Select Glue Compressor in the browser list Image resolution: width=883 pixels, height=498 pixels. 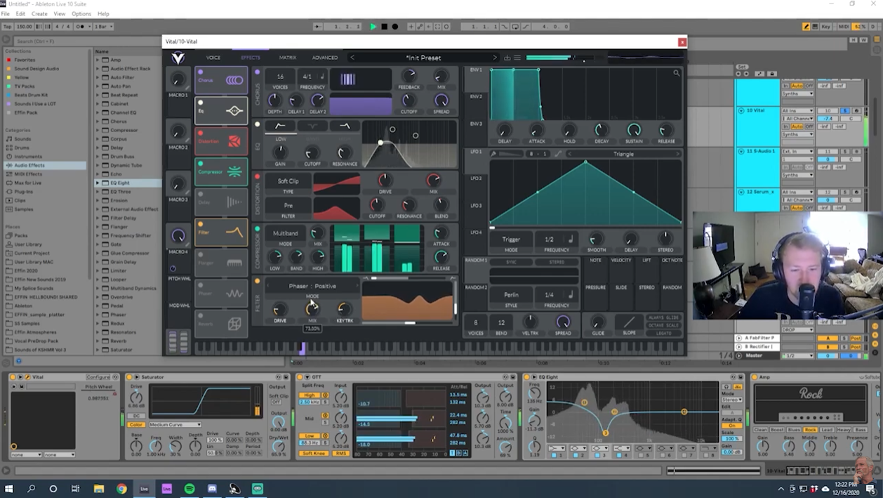(x=129, y=253)
